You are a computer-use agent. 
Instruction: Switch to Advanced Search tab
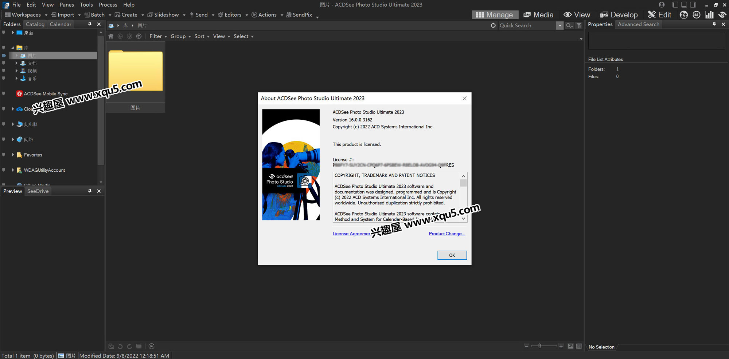[x=638, y=24]
